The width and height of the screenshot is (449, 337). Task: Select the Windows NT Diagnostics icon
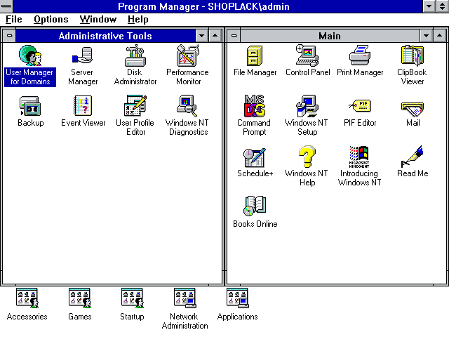coord(187,106)
